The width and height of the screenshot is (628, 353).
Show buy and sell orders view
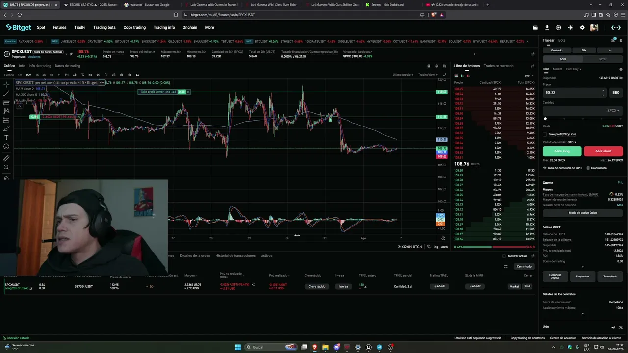[456, 76]
